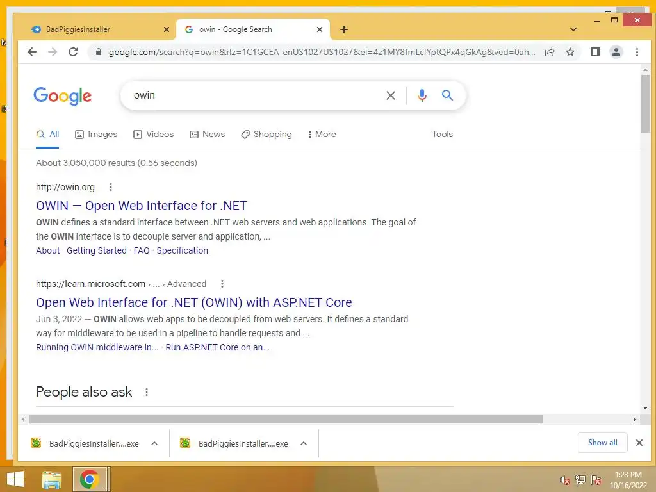
Task: Select the owin - Google Search tab
Action: click(252, 29)
